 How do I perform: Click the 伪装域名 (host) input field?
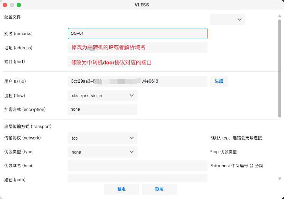coord(137,166)
